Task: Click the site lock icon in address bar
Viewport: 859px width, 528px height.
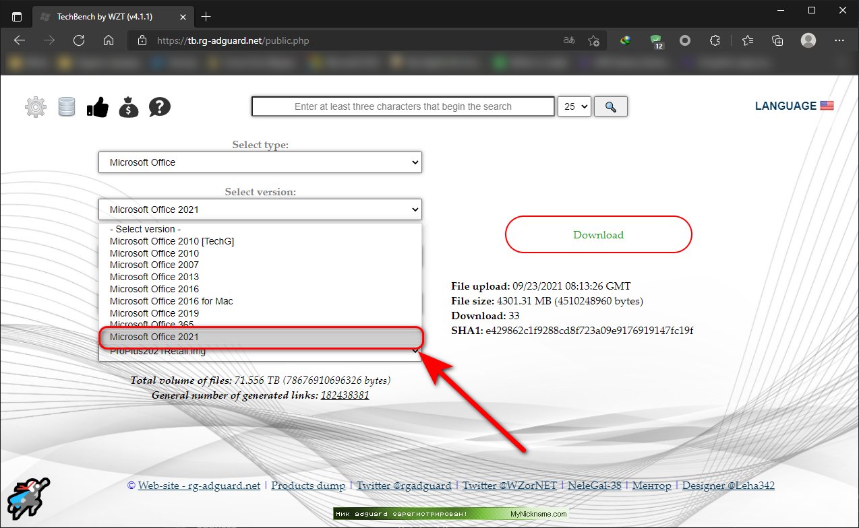Action: (x=142, y=40)
